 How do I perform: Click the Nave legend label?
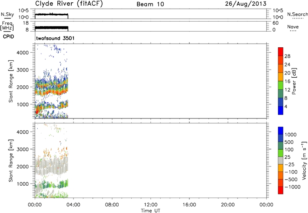point(293,27)
